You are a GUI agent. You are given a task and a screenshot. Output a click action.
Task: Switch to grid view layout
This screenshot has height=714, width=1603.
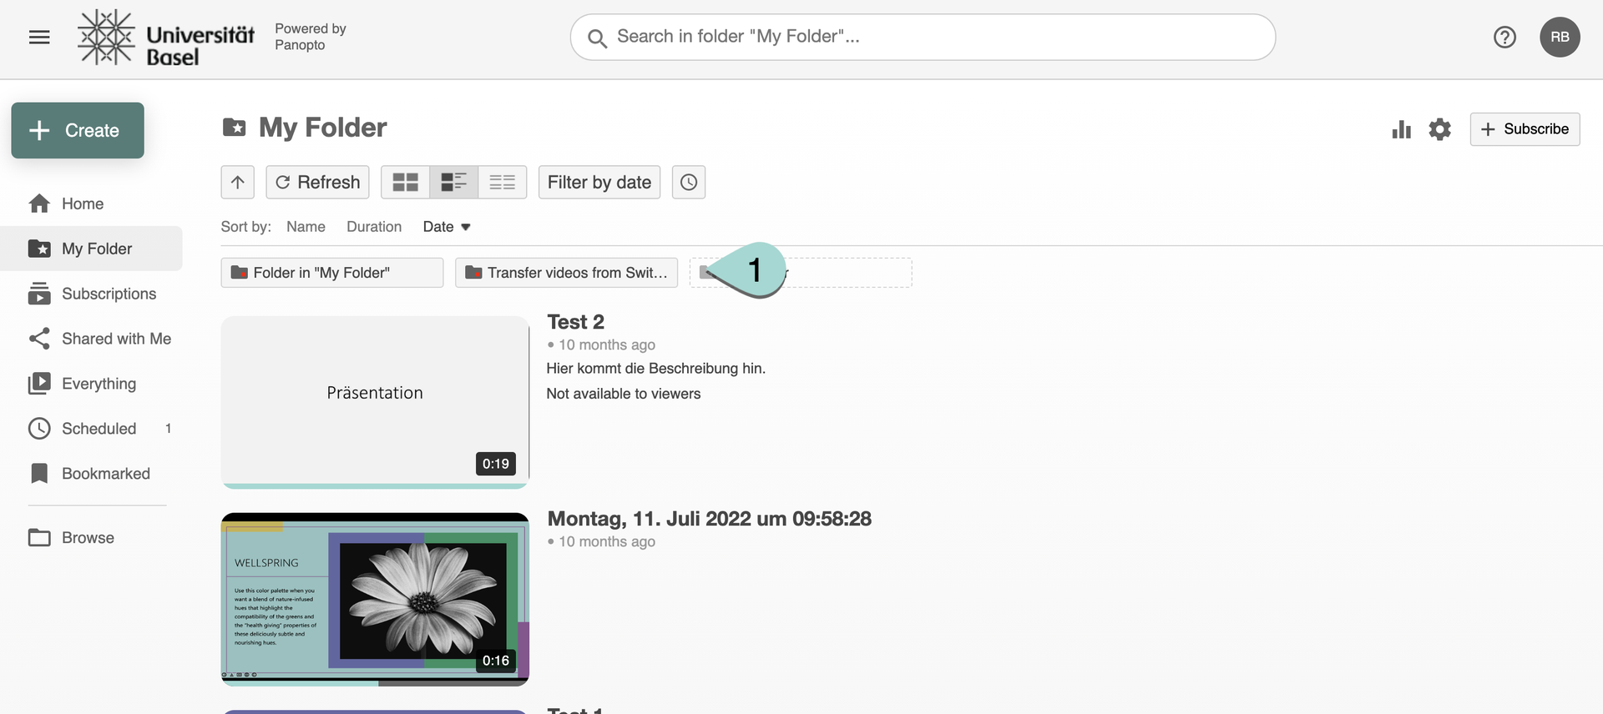coord(405,182)
